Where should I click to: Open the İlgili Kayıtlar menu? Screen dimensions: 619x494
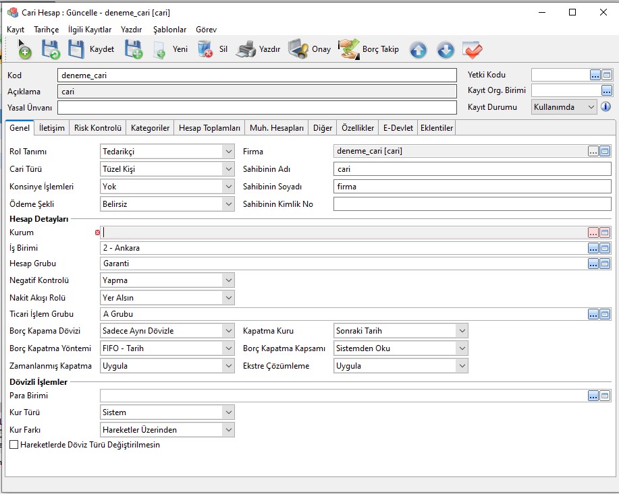[x=90, y=30]
